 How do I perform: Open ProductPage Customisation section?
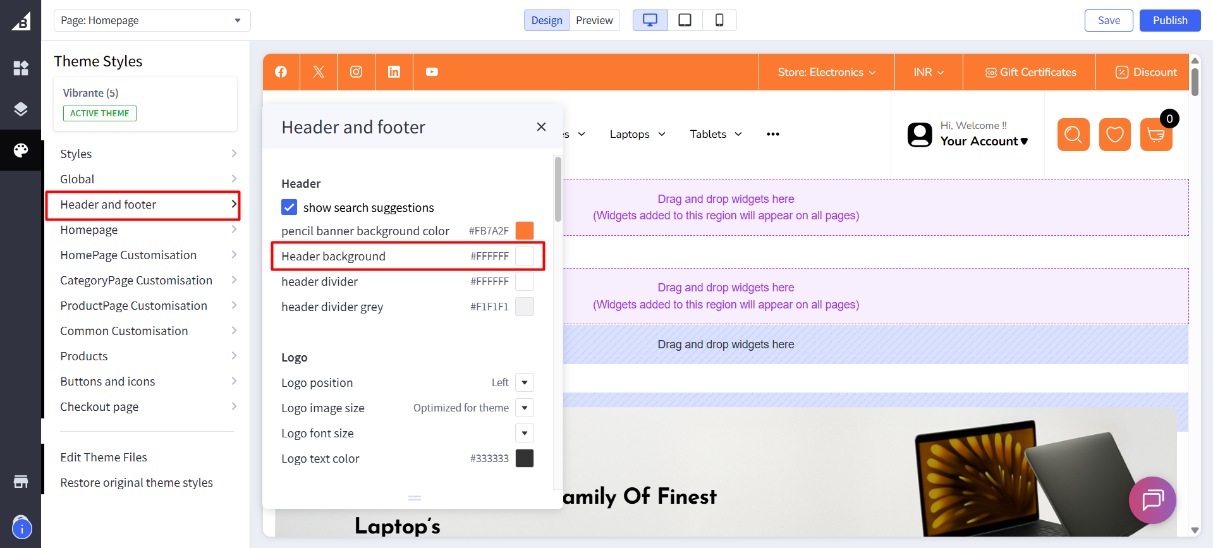pos(149,305)
